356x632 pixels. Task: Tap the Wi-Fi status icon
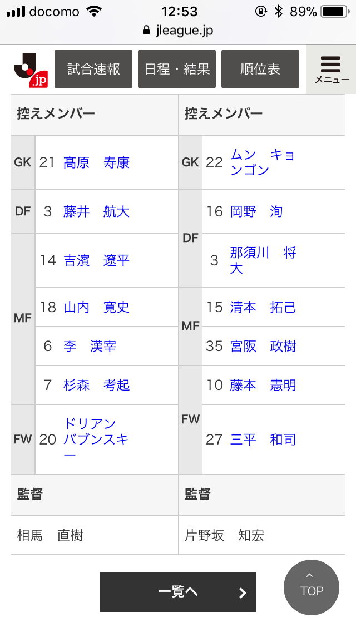pyautogui.click(x=95, y=11)
